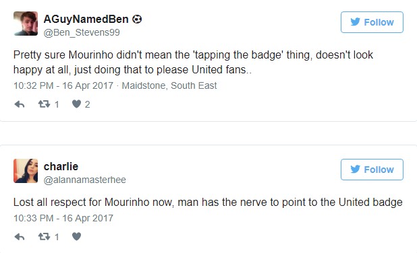
Task: Click the Twitter bird in second Follow button
Action: (356, 169)
